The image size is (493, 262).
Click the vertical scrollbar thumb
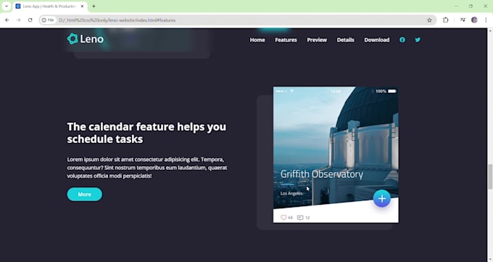(x=490, y=176)
